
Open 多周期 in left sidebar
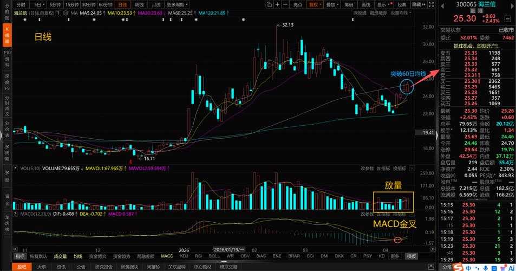pyautogui.click(x=7, y=152)
